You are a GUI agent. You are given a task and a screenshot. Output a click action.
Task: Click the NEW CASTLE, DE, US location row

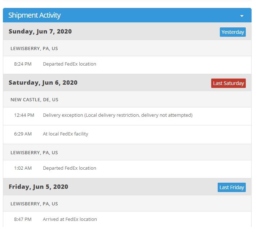click(34, 99)
